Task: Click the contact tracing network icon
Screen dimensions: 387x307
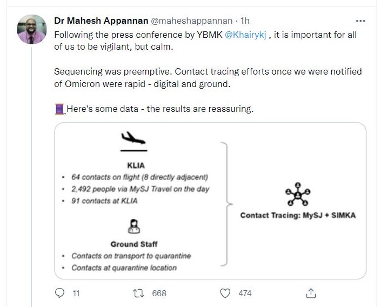Action: [x=298, y=195]
